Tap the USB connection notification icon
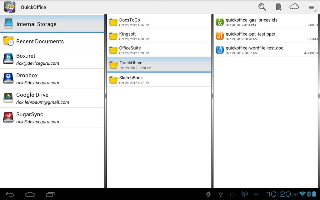The image size is (320, 200). tap(221, 194)
